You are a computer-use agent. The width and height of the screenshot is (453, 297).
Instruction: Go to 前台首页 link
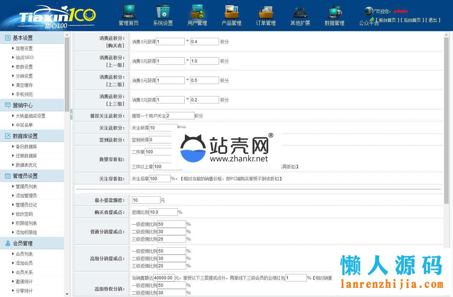tap(387, 20)
